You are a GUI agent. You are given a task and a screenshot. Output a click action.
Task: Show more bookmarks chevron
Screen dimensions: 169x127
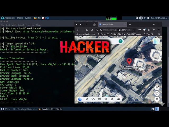[159, 34]
